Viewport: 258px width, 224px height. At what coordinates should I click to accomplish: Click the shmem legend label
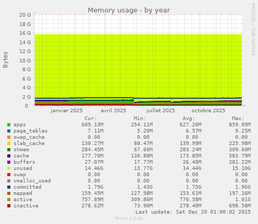click(21, 150)
